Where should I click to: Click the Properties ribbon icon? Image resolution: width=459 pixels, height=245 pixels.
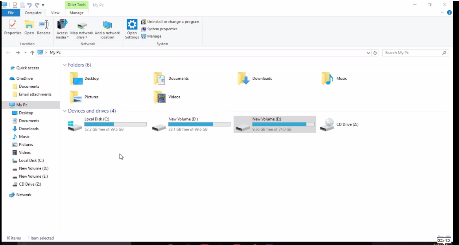click(13, 28)
